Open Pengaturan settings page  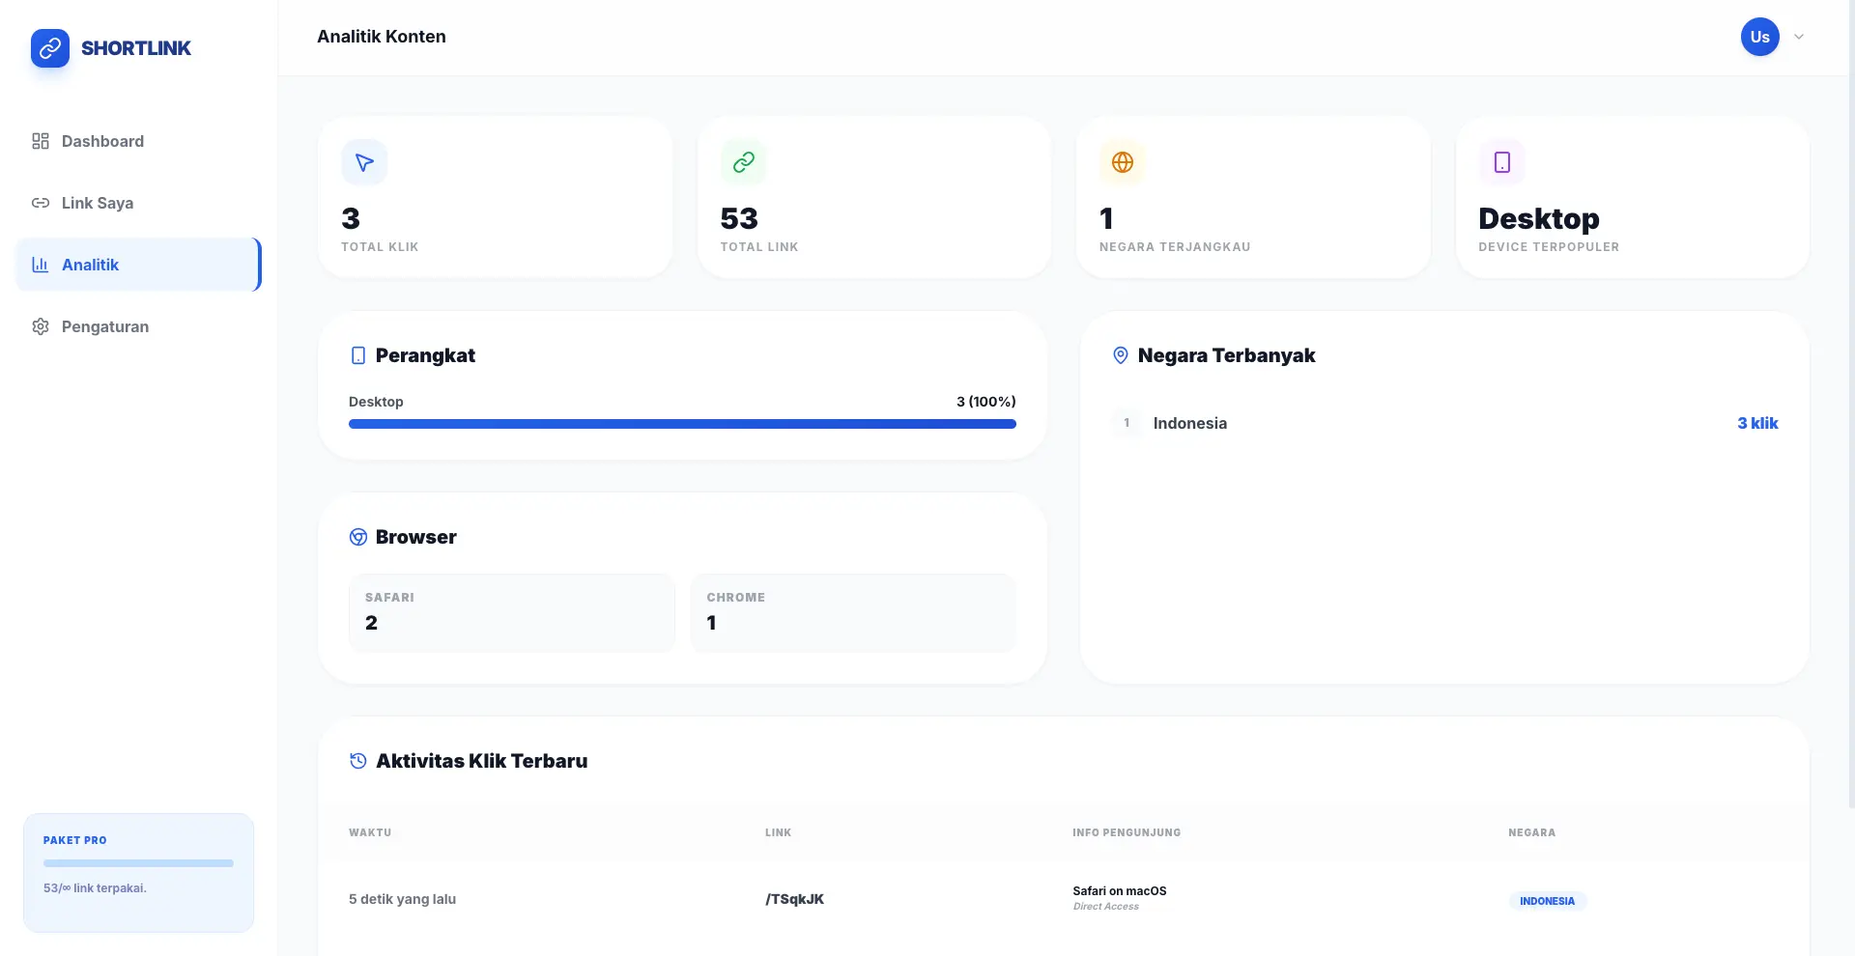click(104, 326)
